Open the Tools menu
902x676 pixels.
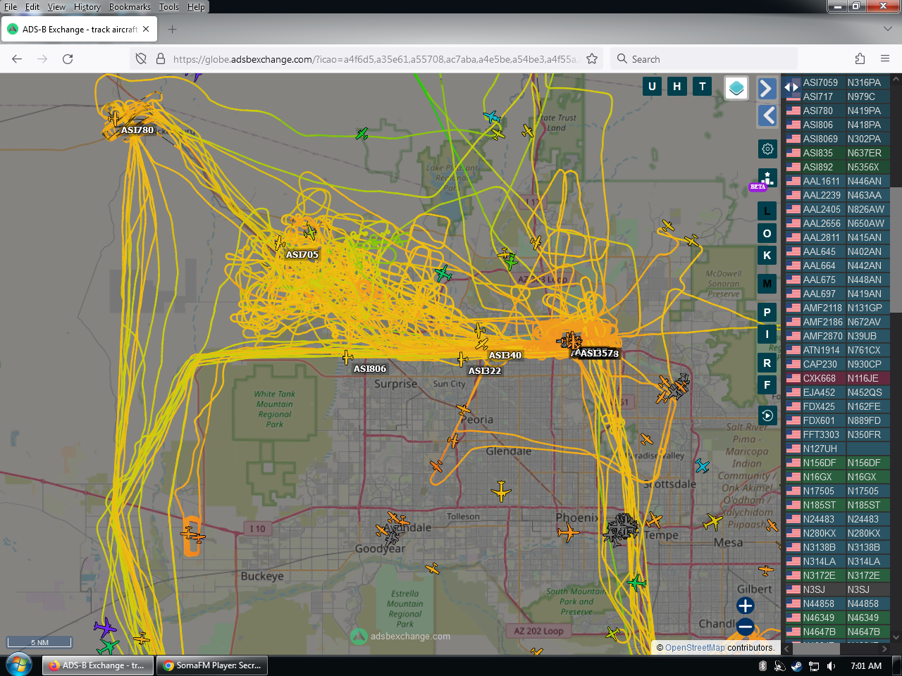169,7
